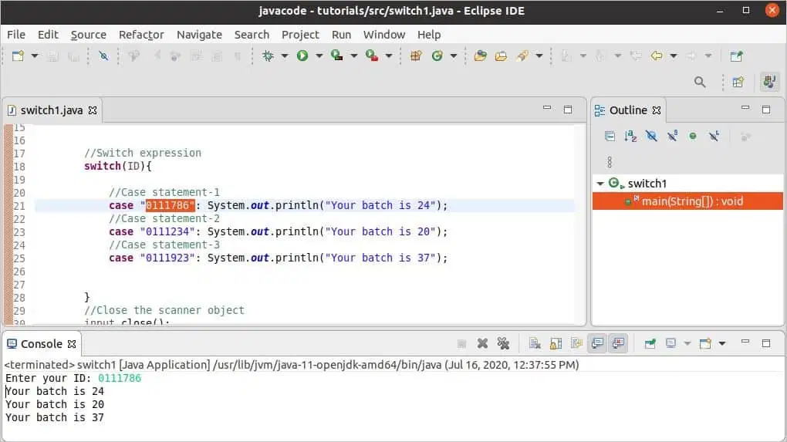
Task: Run the program with green Run button
Action: [x=302, y=56]
